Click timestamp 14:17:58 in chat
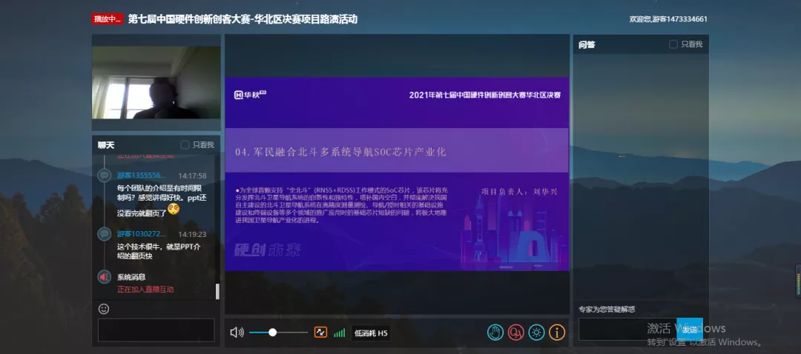Viewport: 801px width, 354px height. pyautogui.click(x=192, y=176)
